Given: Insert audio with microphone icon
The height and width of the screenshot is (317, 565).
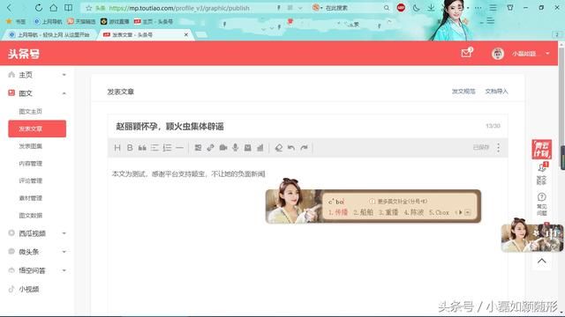Looking at the screenshot, I should tap(236, 148).
